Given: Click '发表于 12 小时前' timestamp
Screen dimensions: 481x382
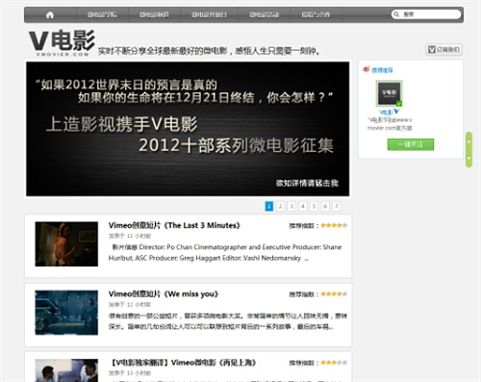Looking at the screenshot, I should pos(130,305).
